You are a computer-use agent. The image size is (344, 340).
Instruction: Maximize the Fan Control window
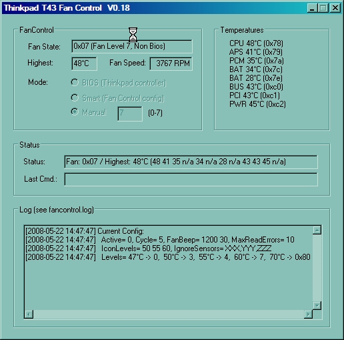point(323,8)
